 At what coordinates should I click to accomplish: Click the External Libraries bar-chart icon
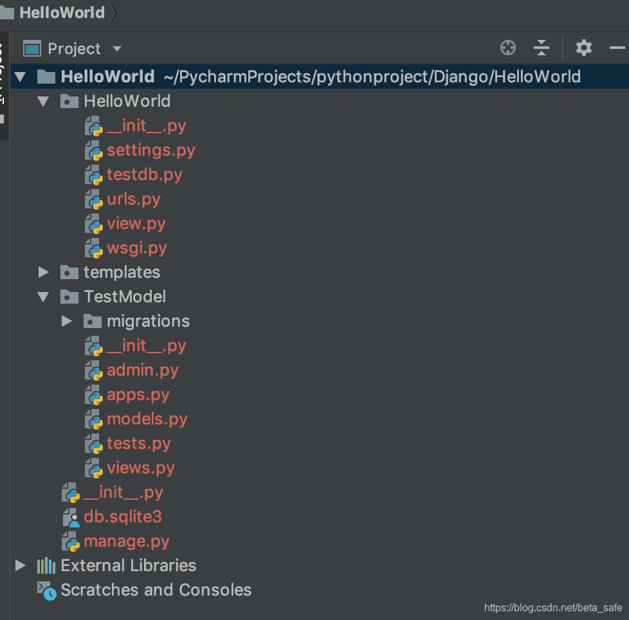(46, 565)
